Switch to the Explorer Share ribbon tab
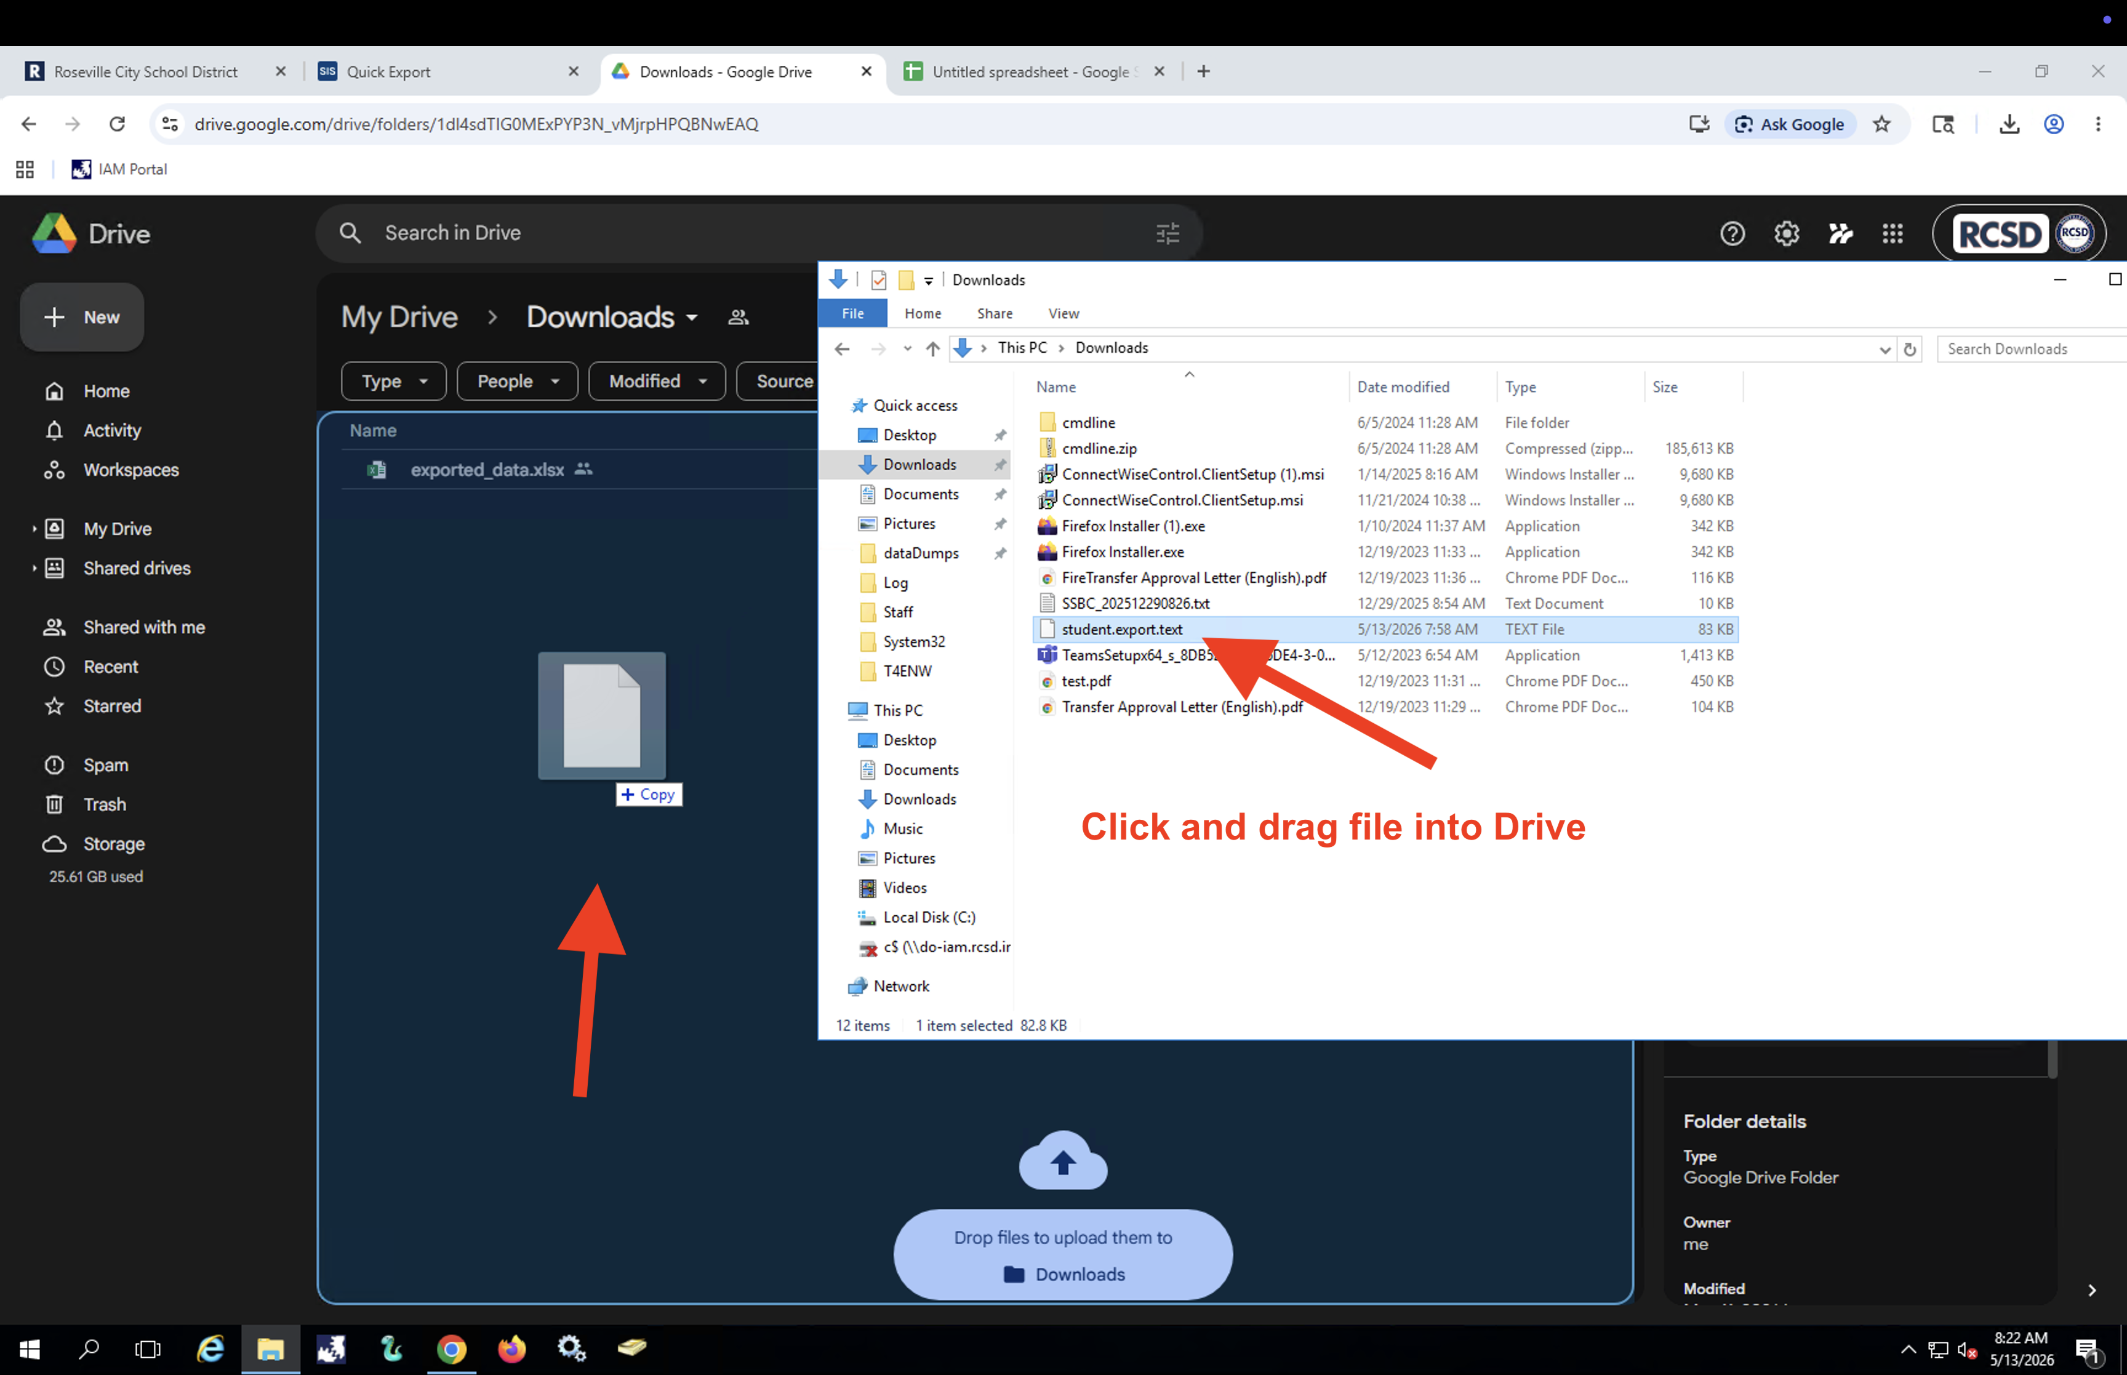This screenshot has height=1375, width=2127. [995, 313]
